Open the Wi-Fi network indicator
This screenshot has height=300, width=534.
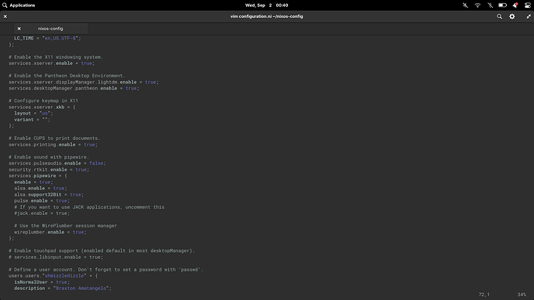(x=478, y=5)
